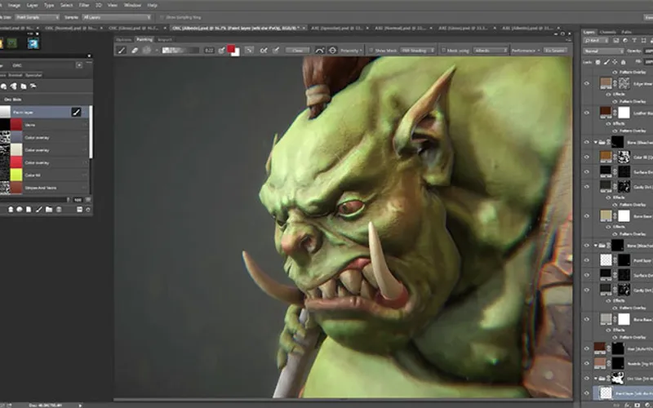653x408 pixels.
Task: Toggle Show Sampling Ring checkbox
Action: pos(162,17)
